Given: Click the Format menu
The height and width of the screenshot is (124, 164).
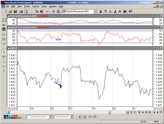Looking at the screenshot, I should [x=36, y=6].
